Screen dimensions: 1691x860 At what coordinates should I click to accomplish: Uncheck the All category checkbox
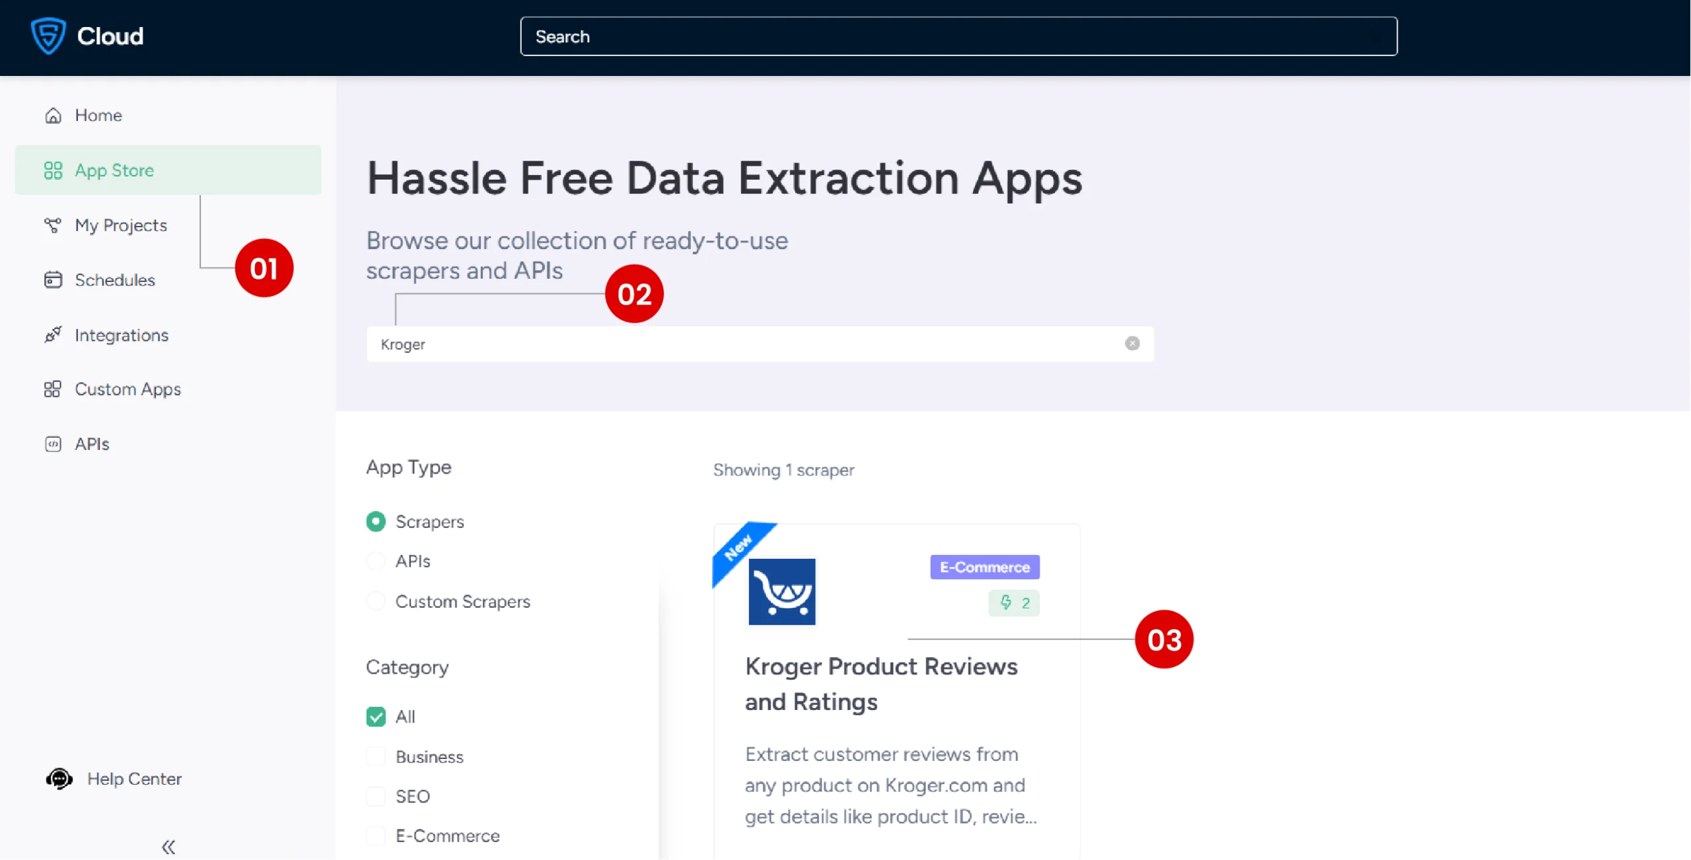[376, 717]
